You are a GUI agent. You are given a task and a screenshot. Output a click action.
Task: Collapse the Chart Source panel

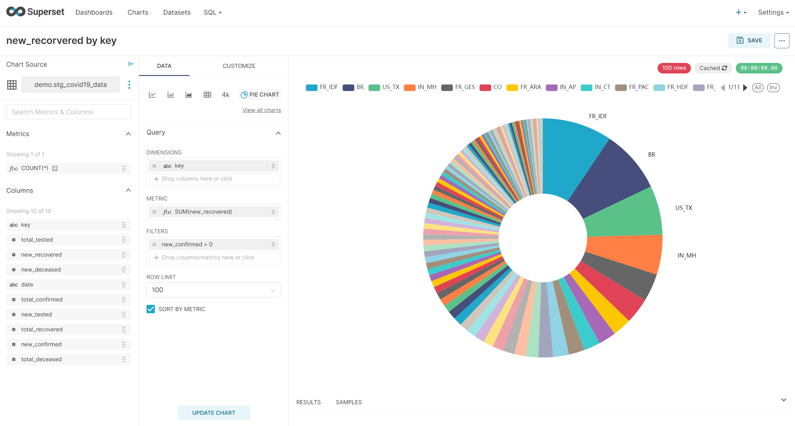tap(131, 64)
